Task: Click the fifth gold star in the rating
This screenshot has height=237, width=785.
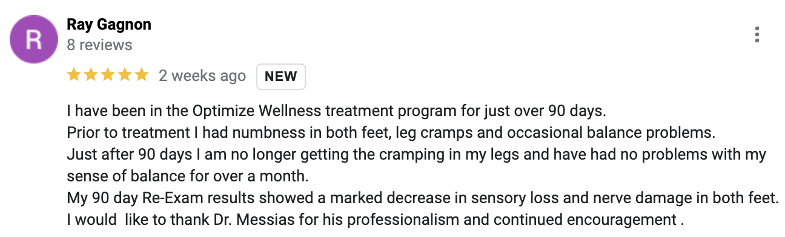Action: tap(141, 75)
